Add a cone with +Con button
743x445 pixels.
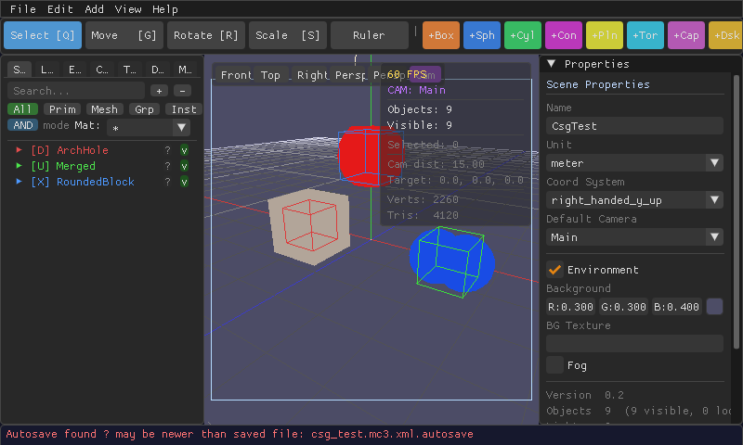pos(564,35)
